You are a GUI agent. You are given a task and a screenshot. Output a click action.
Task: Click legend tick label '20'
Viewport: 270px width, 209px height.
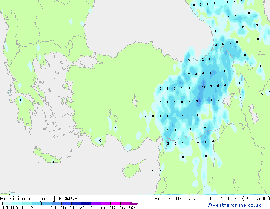[x=73, y=207]
